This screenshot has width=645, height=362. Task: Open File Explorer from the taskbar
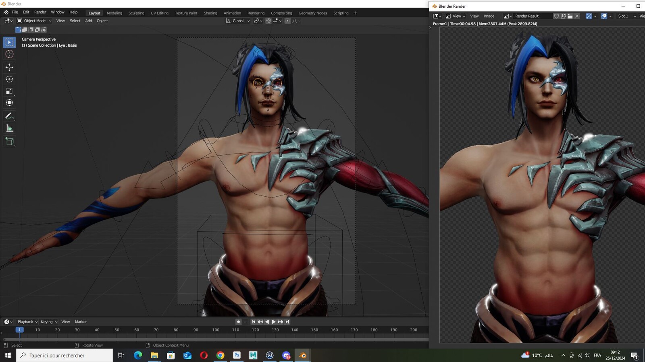coord(154,355)
